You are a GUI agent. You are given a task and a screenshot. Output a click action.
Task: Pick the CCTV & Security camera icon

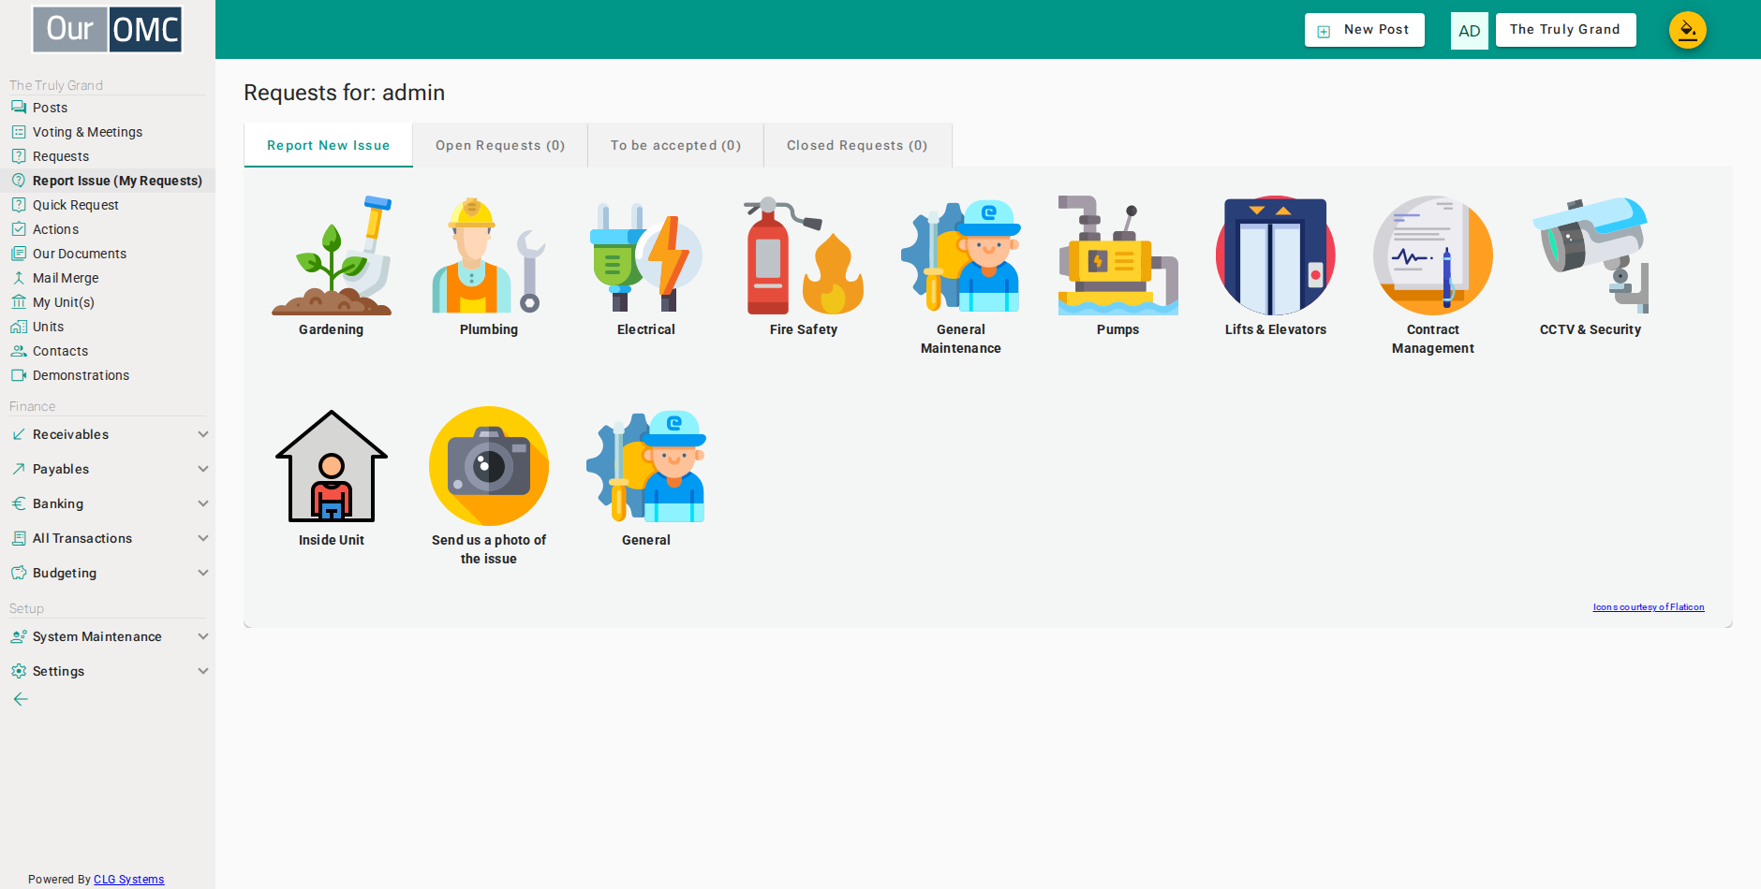tap(1591, 255)
